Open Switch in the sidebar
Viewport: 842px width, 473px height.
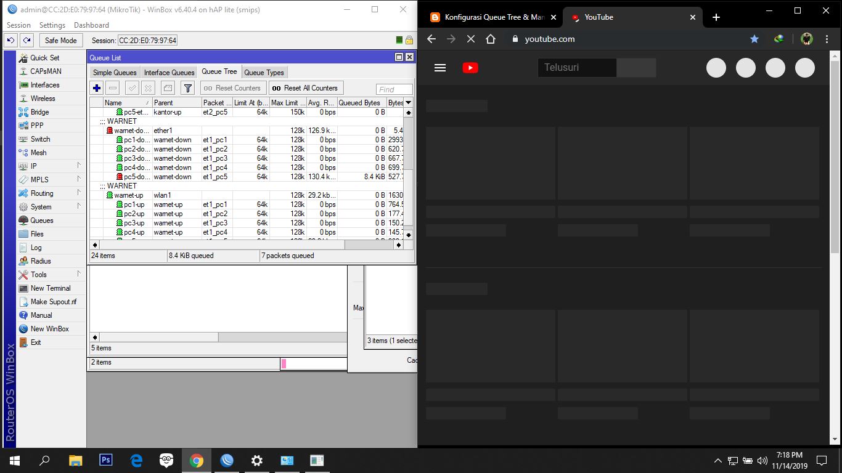coord(41,139)
